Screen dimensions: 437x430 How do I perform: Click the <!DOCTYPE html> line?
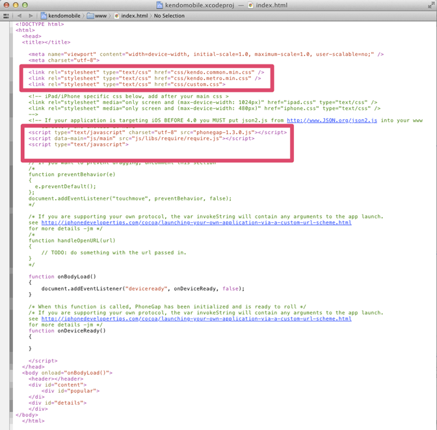click(x=40, y=24)
